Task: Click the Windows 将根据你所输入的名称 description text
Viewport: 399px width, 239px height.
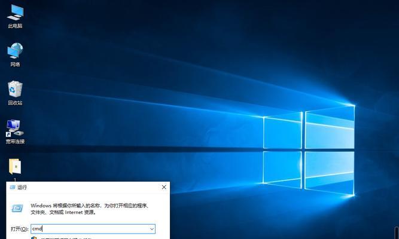Action: click(x=90, y=209)
